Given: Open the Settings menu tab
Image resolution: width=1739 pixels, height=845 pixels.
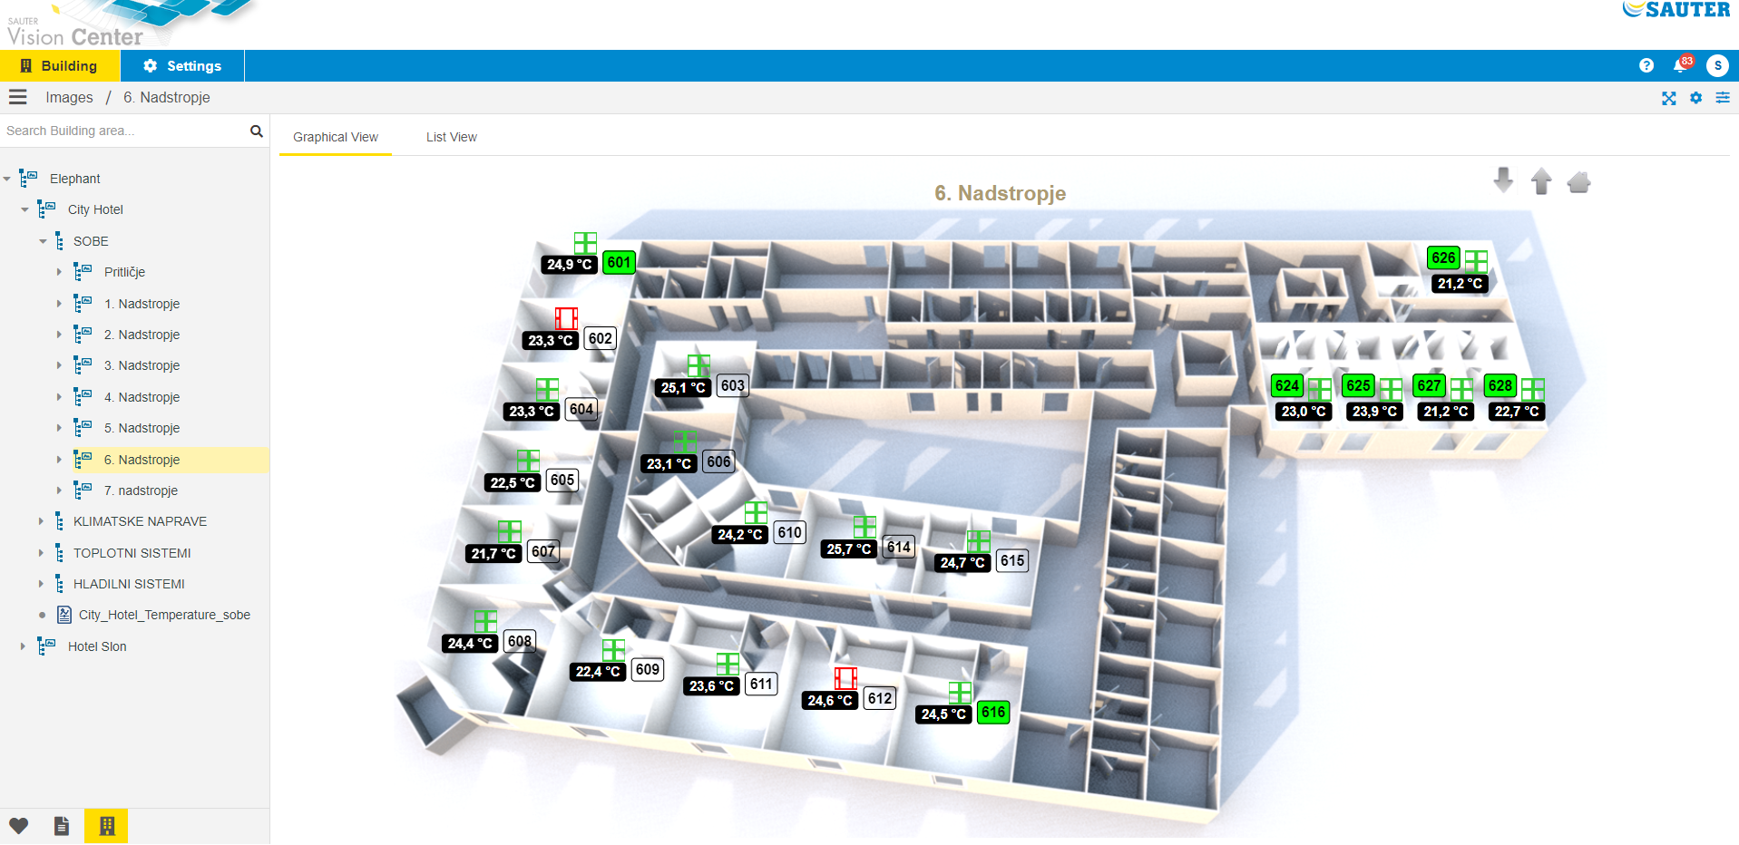Looking at the screenshot, I should 182,66.
